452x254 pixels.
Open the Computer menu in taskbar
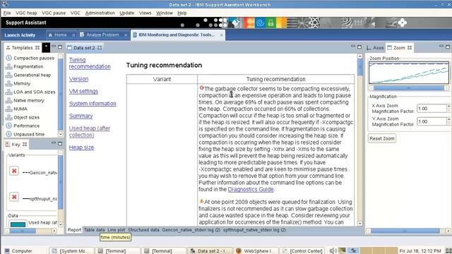(18, 251)
